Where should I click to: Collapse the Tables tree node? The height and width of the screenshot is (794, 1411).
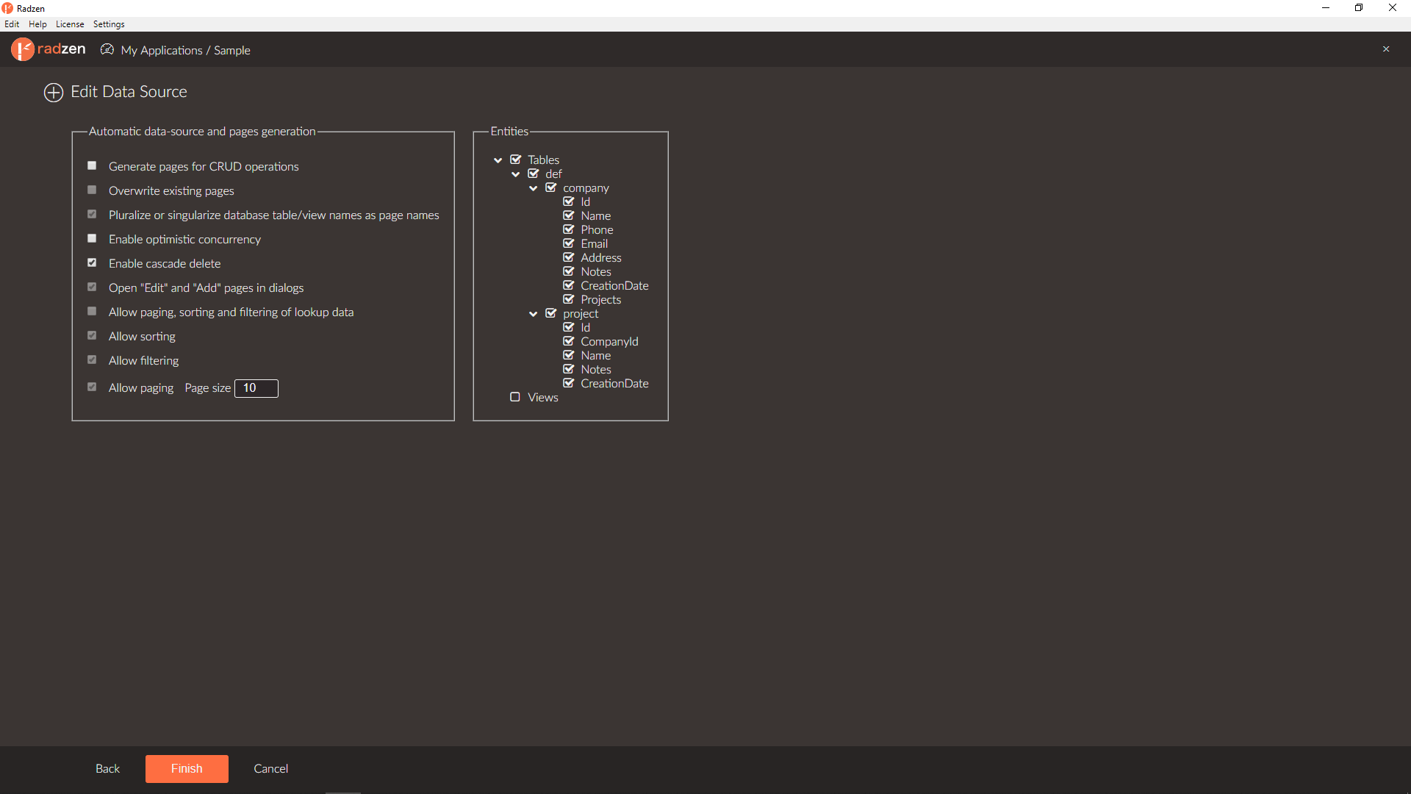click(498, 160)
